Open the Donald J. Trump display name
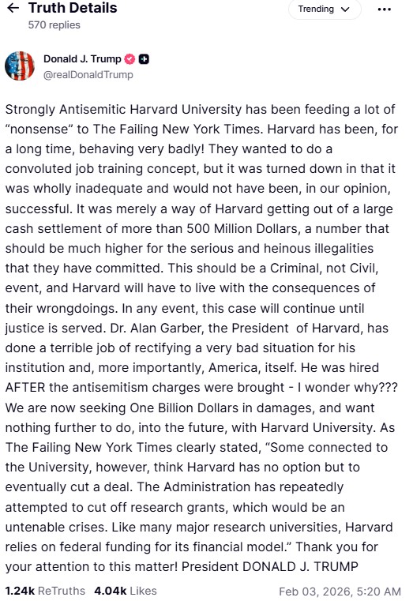The width and height of the screenshot is (413, 601). pos(82,59)
